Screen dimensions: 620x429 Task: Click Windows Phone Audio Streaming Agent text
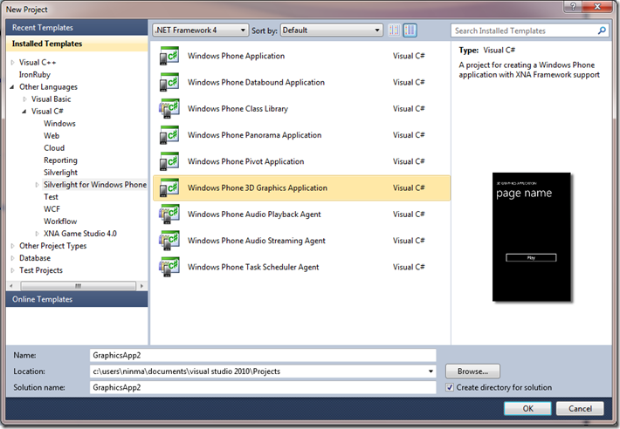tap(256, 241)
